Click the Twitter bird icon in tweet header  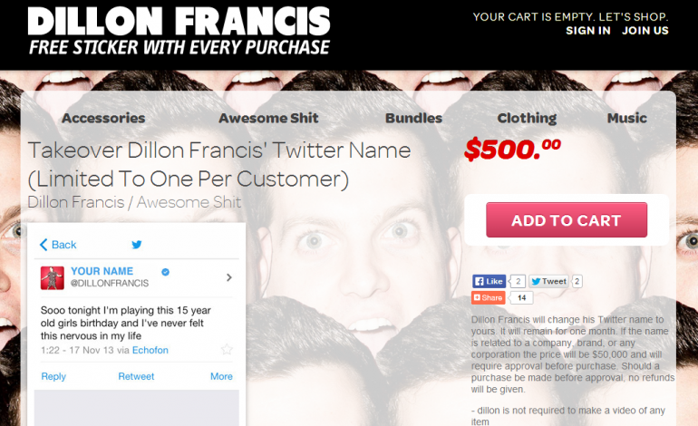(x=137, y=245)
